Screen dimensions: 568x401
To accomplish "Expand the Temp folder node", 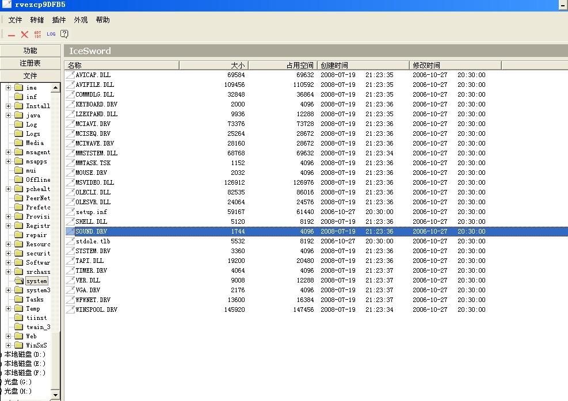I will [8, 308].
